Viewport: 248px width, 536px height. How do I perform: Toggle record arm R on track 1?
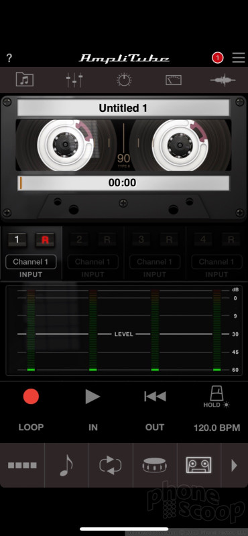45,240
